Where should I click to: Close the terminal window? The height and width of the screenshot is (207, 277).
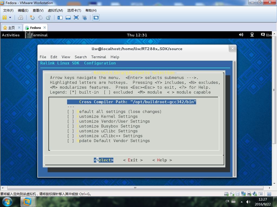[x=233, y=49]
